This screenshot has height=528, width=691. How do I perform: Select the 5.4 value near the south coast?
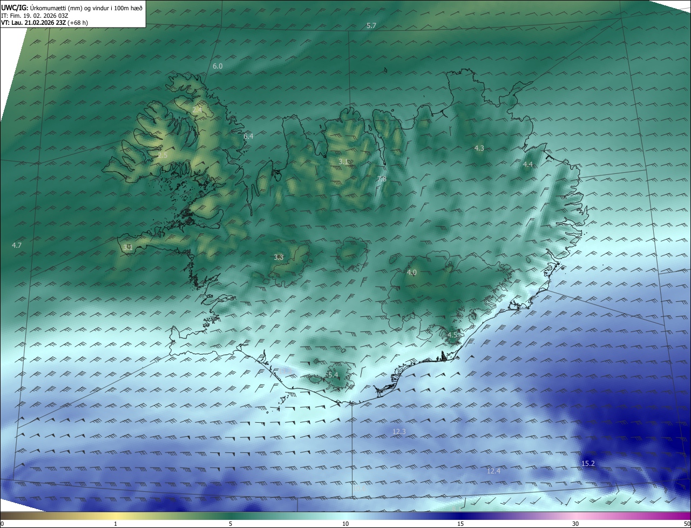coord(333,375)
